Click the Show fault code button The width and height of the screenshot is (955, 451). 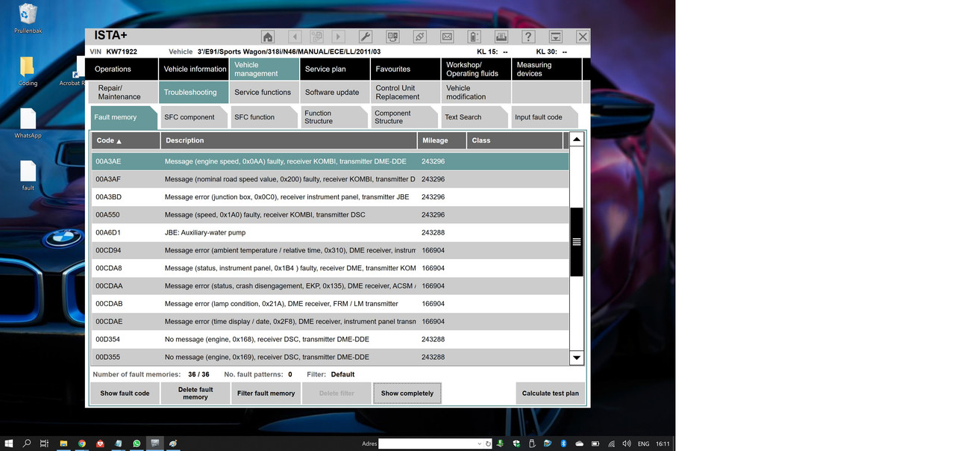point(125,394)
